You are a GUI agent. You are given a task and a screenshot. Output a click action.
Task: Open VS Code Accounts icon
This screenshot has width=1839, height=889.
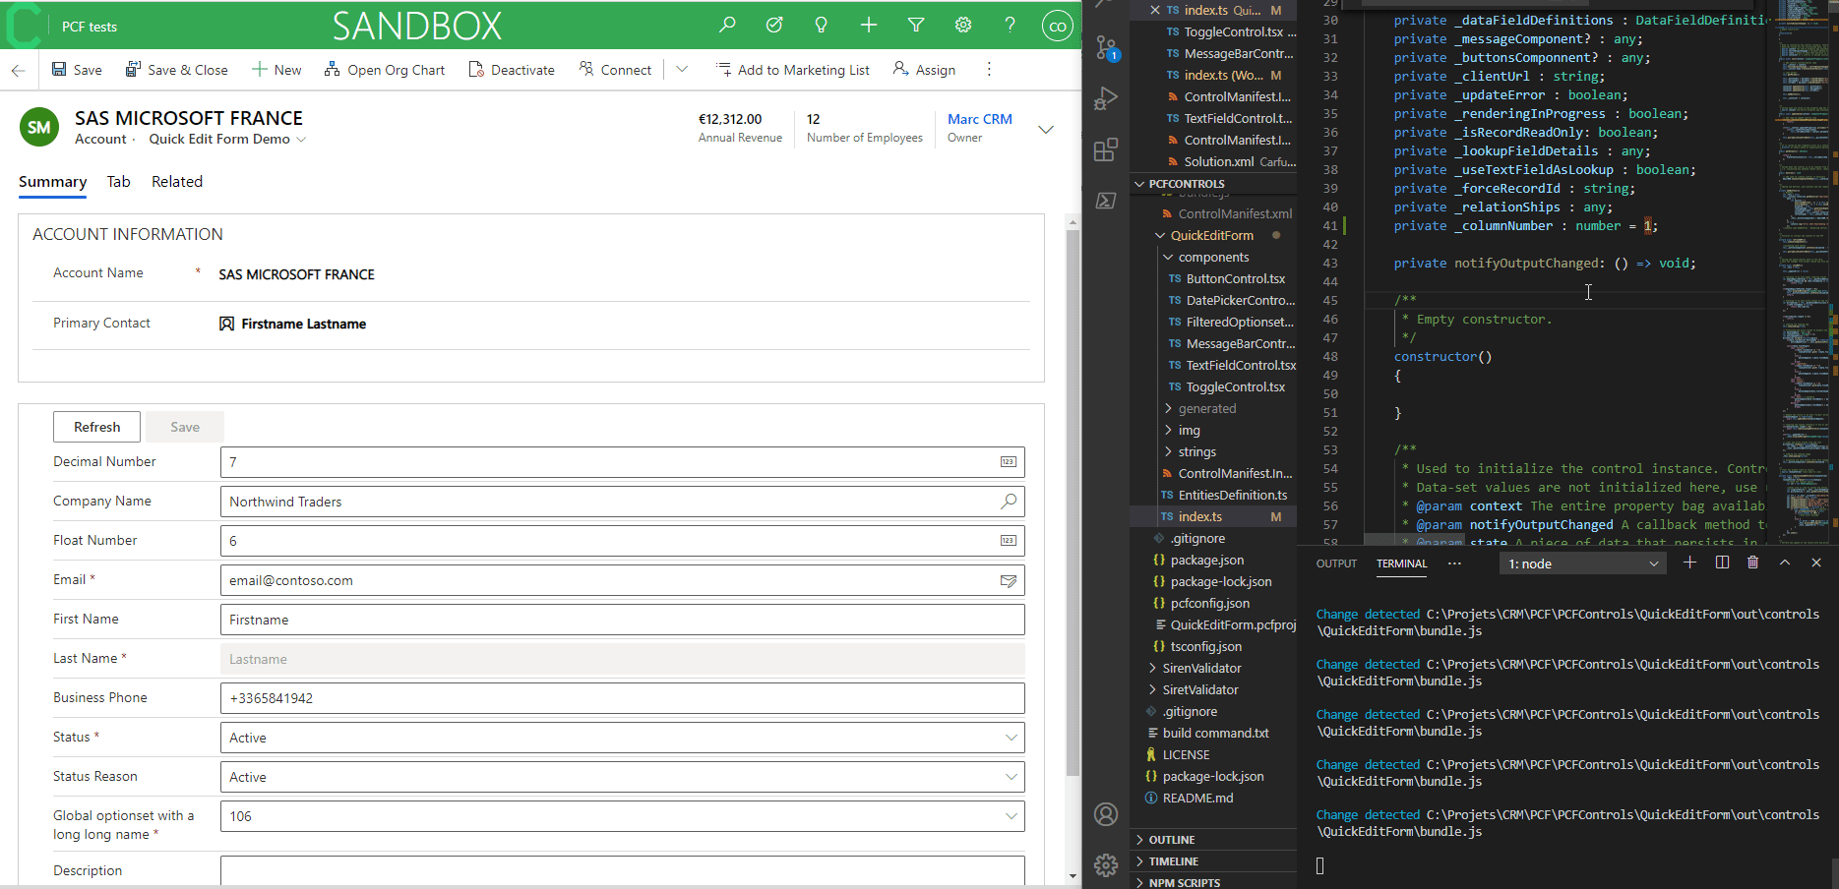1106,814
